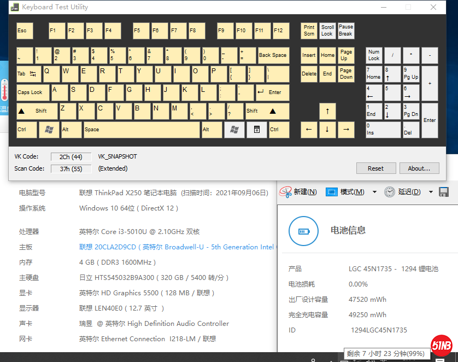Click the Space bar key
The width and height of the screenshot is (458, 362).
tap(142, 130)
